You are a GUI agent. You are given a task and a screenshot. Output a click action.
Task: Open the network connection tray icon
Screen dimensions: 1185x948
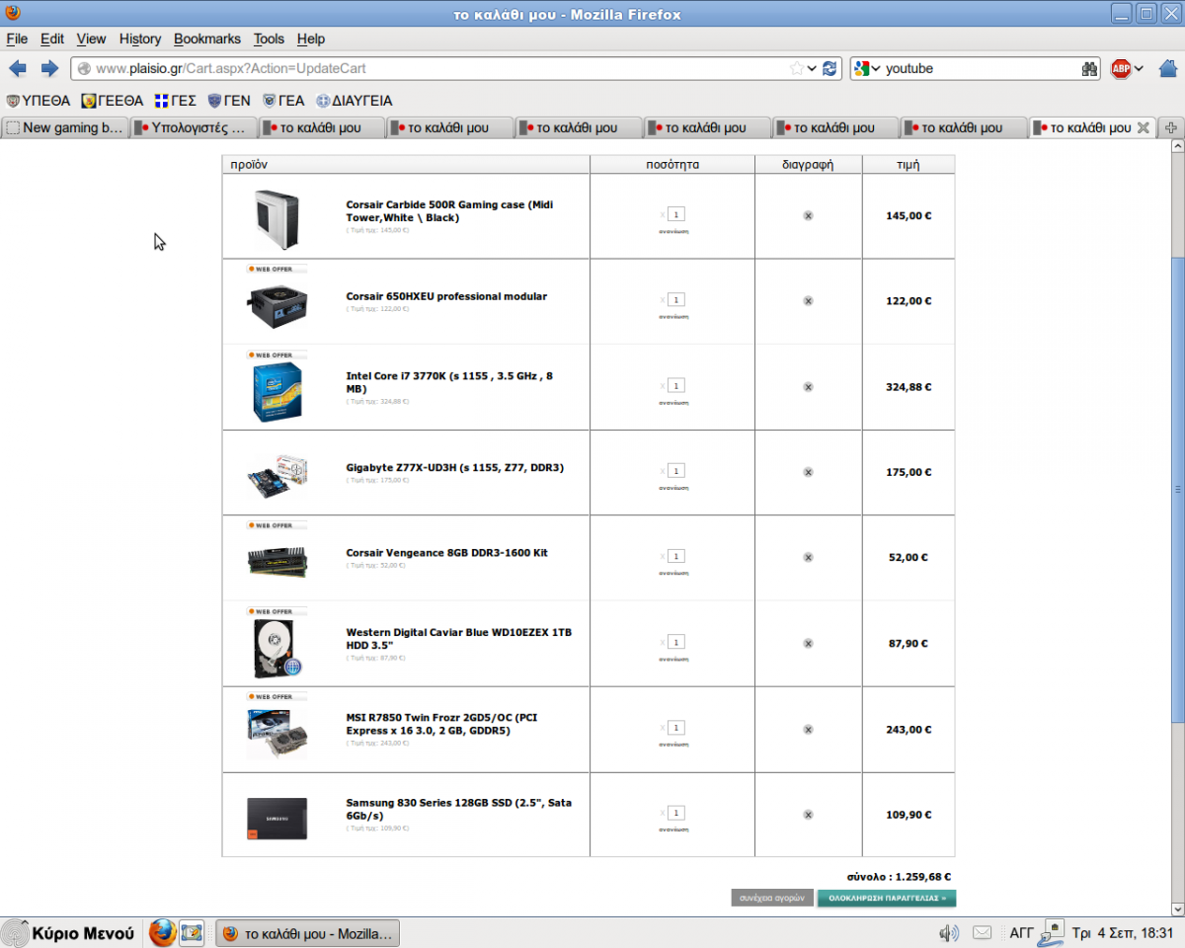(1053, 932)
